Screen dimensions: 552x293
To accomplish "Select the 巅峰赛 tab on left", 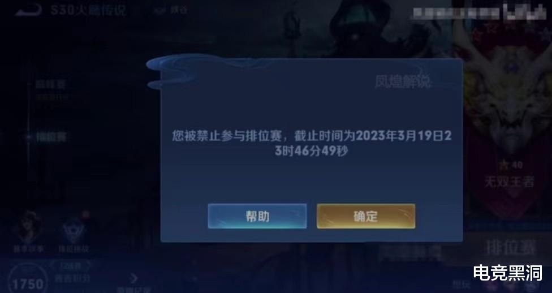I will (x=51, y=84).
